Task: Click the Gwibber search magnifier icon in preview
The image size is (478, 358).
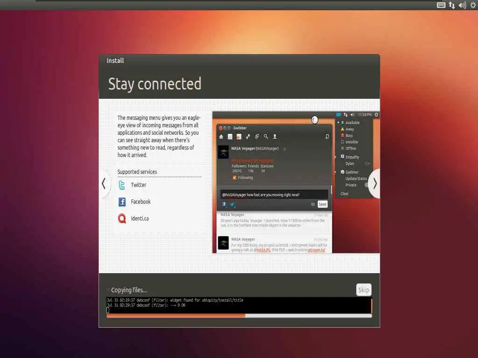Action: click(x=266, y=137)
